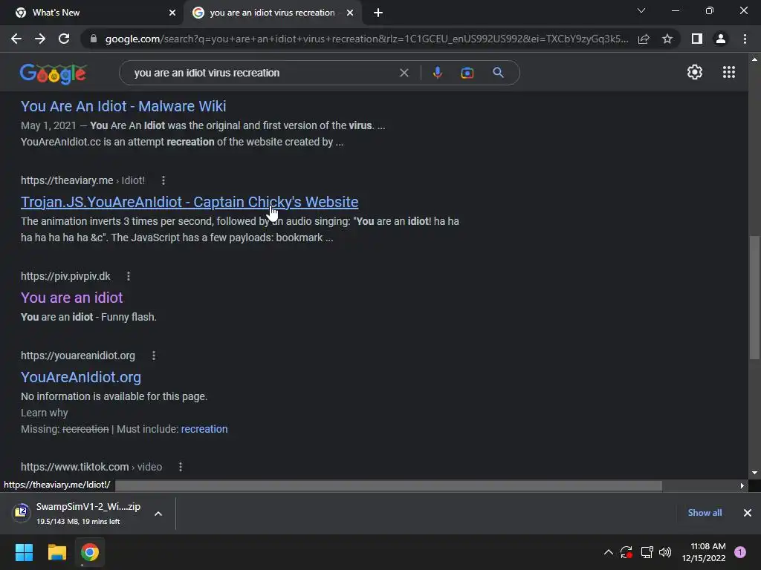Click the vertical page scrollbar thumb
Image resolution: width=761 pixels, height=570 pixels.
754,298
